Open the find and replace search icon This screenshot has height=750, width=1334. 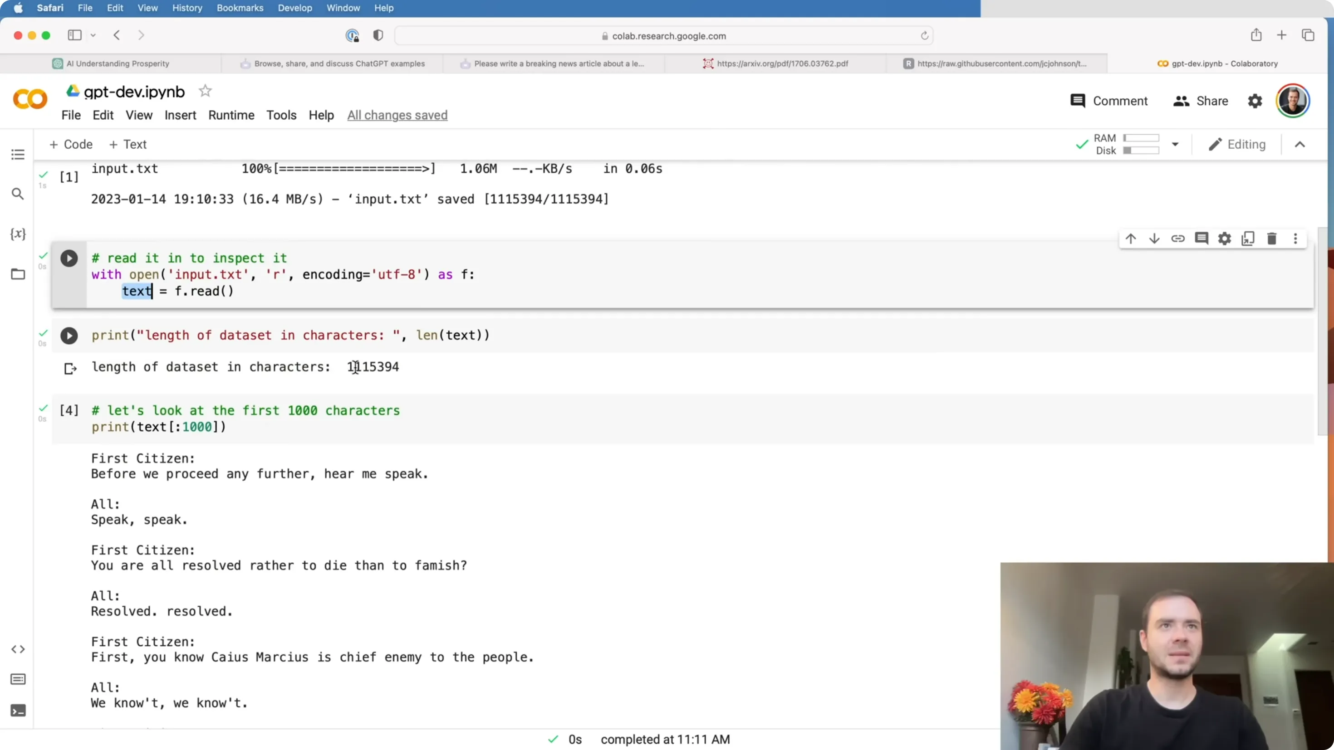[18, 194]
